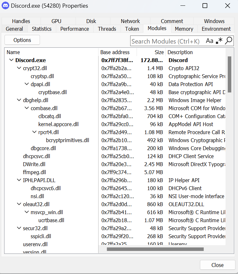The width and height of the screenshot is (238, 274).
Task: Toggle case-sensitive search (Aa) icon
Action: click(210, 41)
